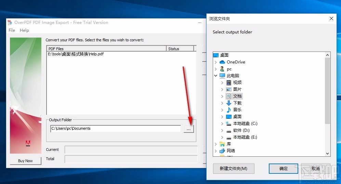
Task: Click the 文档 documents folder icon
Action: pyautogui.click(x=229, y=96)
